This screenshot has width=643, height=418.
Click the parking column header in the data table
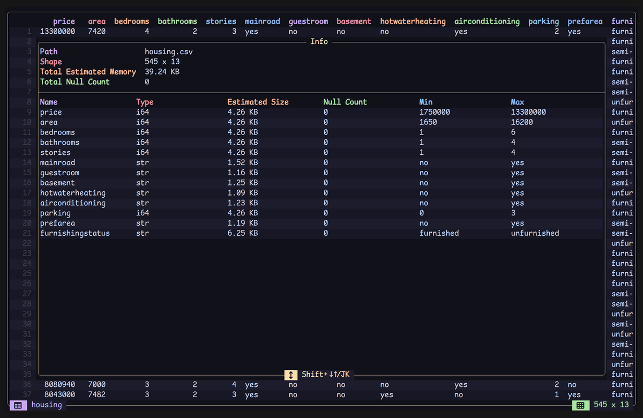pos(543,21)
